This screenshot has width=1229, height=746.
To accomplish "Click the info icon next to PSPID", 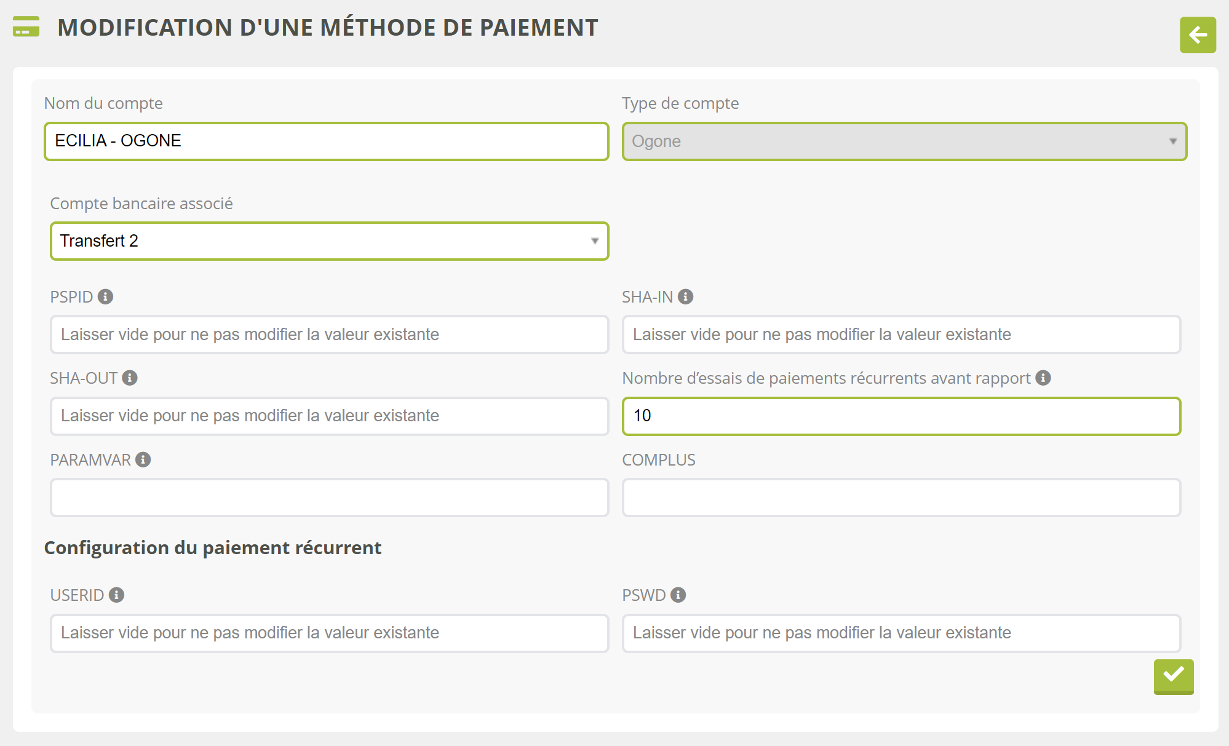I will [106, 297].
